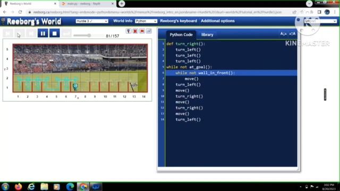Open a new browser tab
The height and width of the screenshot is (191, 340).
122,4
